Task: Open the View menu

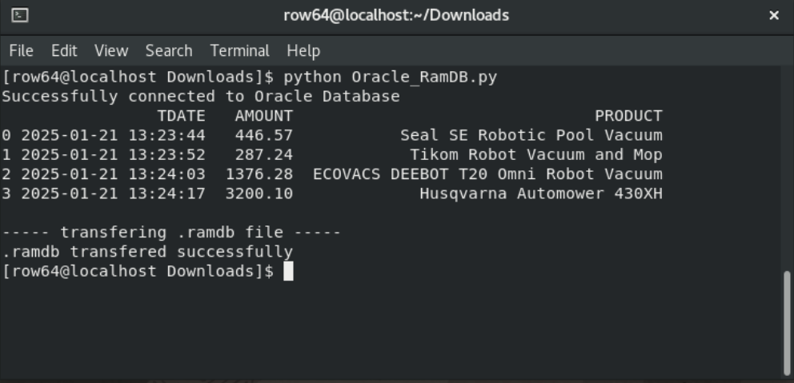Action: [x=111, y=50]
